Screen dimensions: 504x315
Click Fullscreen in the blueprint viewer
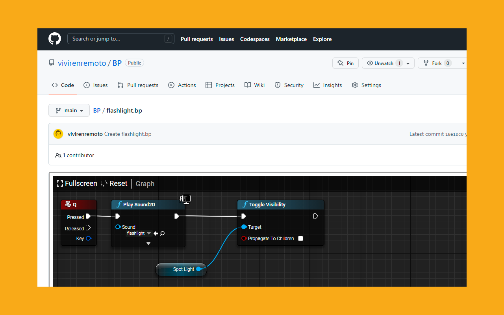pyautogui.click(x=77, y=183)
